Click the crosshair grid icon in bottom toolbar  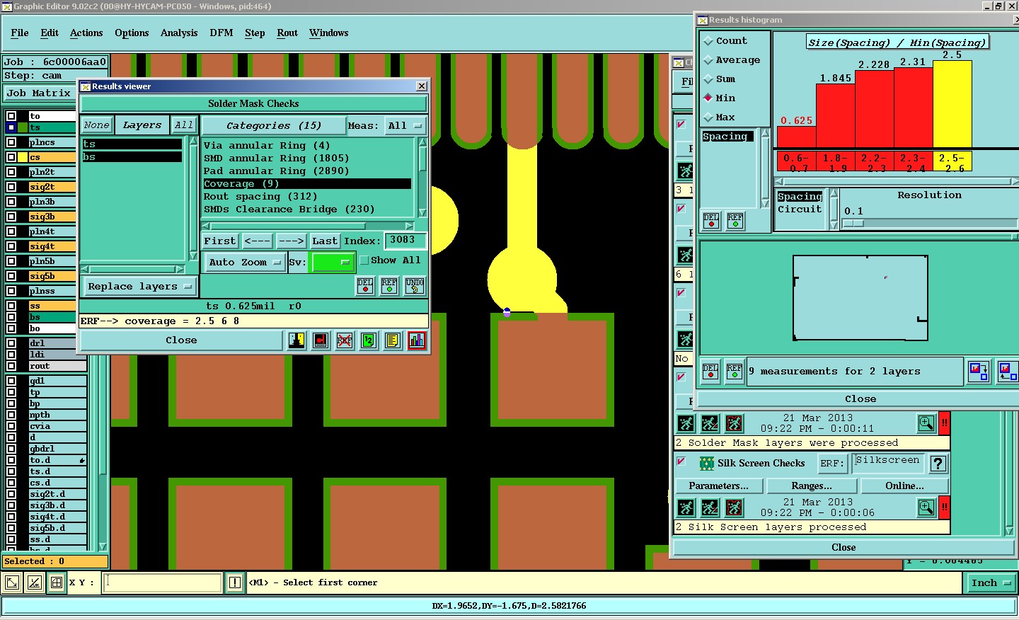coord(57,582)
